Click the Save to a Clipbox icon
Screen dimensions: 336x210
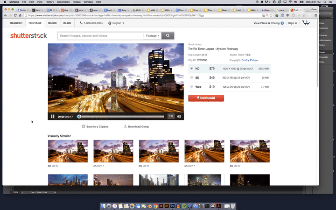84,126
